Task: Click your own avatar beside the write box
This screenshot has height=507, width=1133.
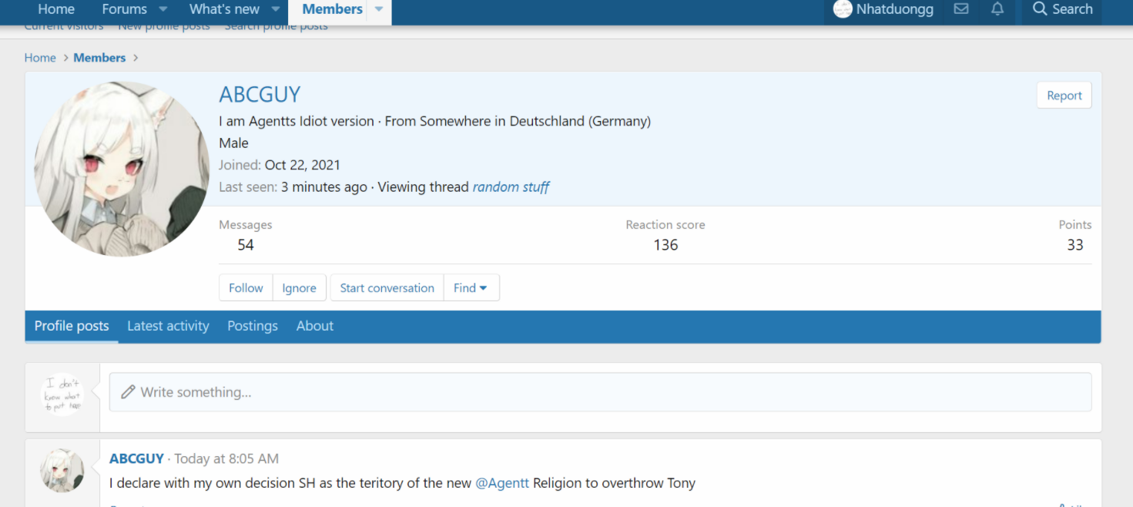Action: [62, 395]
